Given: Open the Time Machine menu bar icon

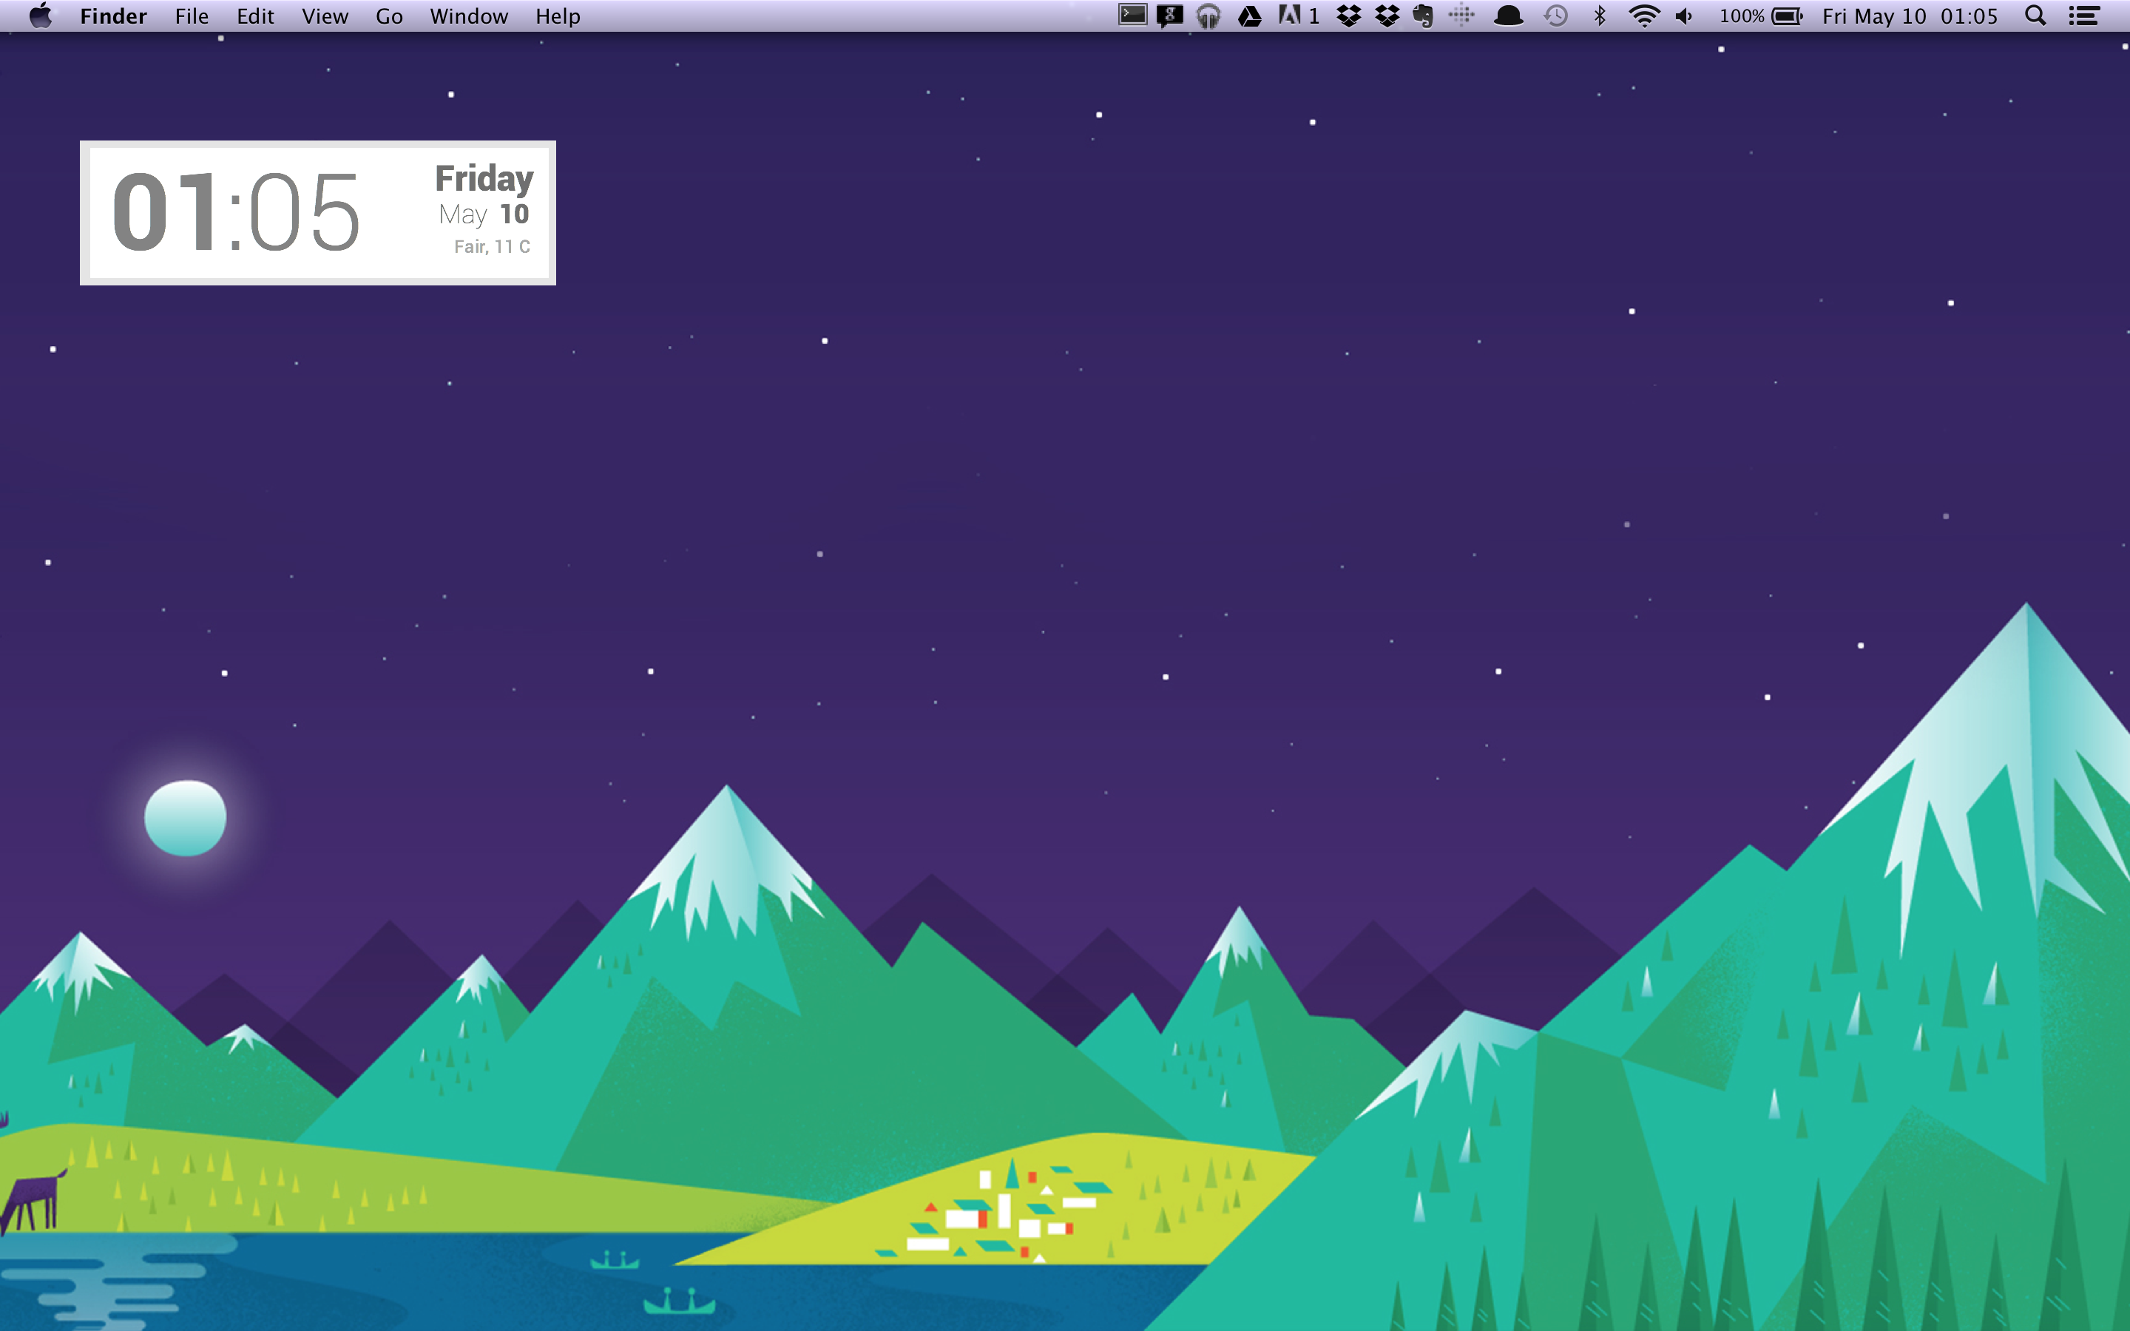Looking at the screenshot, I should [x=1555, y=16].
